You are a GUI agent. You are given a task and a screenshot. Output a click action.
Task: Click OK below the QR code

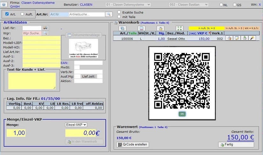[x=182, y=114]
